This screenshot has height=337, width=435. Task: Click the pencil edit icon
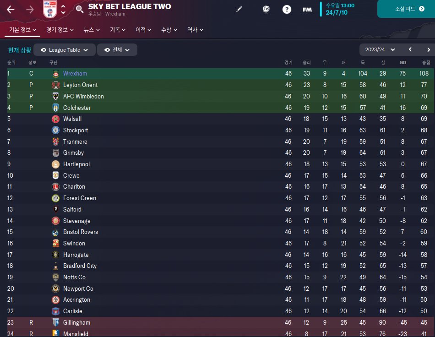pos(239,10)
